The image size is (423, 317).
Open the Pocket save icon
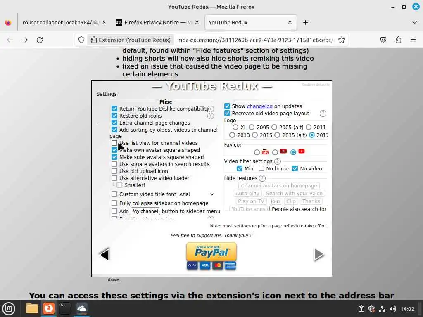(383, 40)
